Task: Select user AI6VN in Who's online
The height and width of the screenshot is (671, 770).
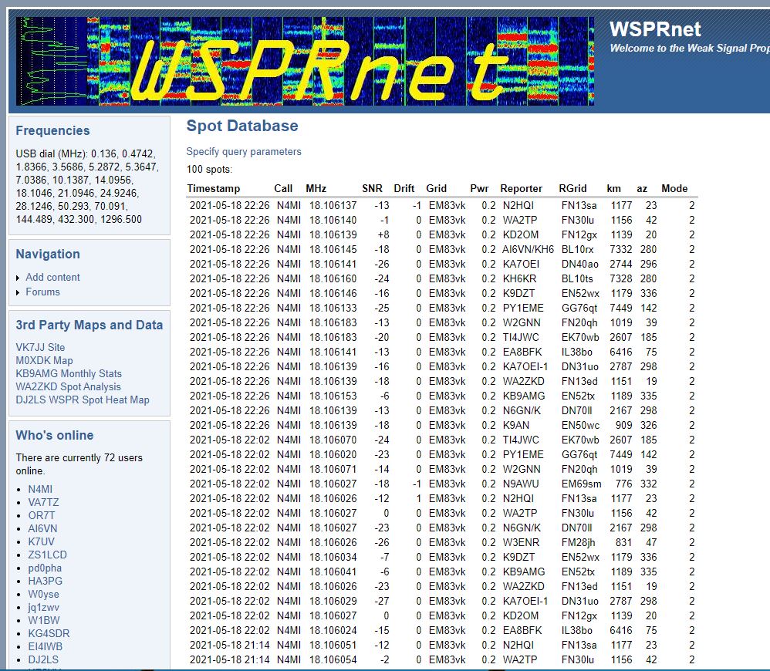Action: [42, 528]
